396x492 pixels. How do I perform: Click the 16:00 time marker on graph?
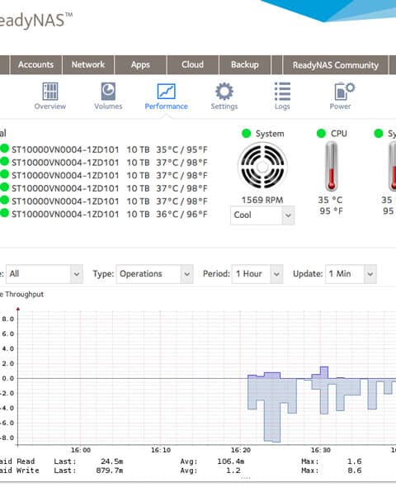click(x=81, y=450)
